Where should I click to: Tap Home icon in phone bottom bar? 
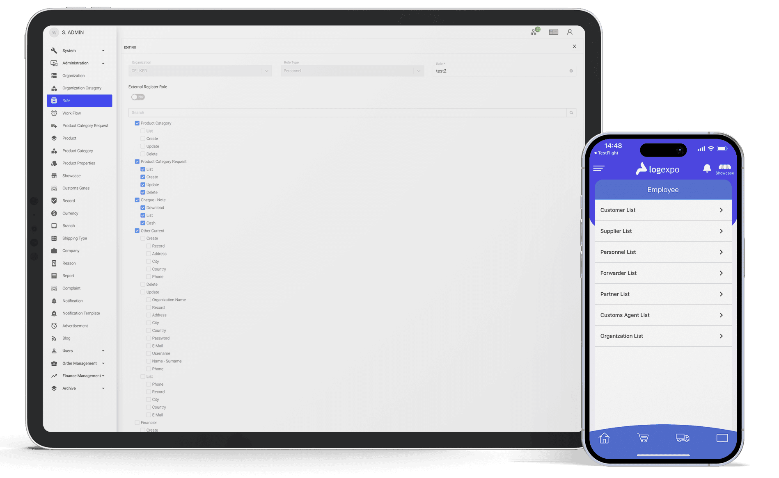pos(604,438)
